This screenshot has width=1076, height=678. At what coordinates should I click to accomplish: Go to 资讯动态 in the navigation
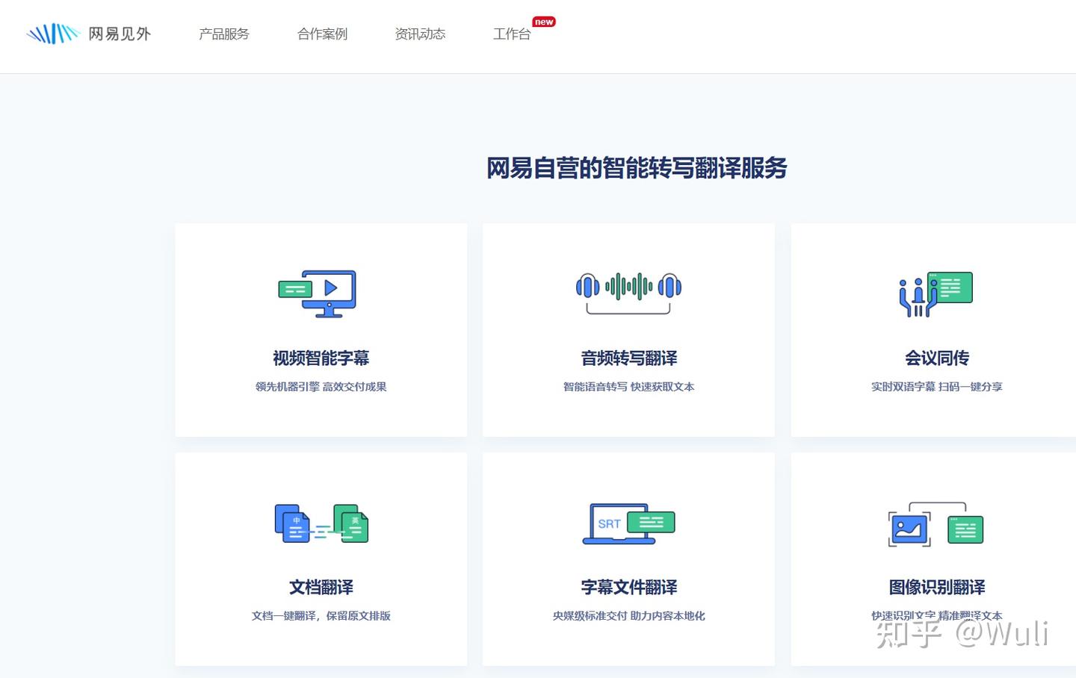point(420,34)
